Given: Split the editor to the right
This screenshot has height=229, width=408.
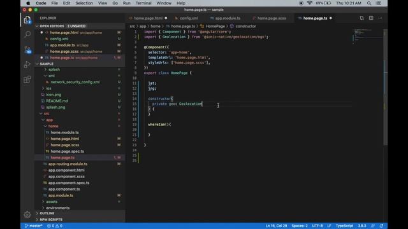Looking at the screenshot, I should click(371, 18).
